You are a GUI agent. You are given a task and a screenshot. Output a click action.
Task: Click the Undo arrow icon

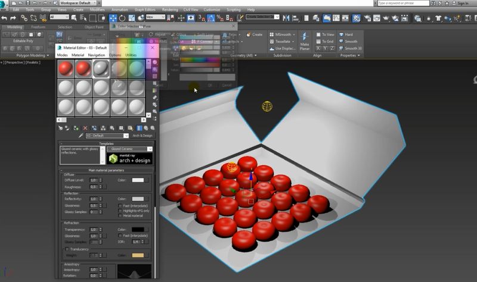click(5, 18)
